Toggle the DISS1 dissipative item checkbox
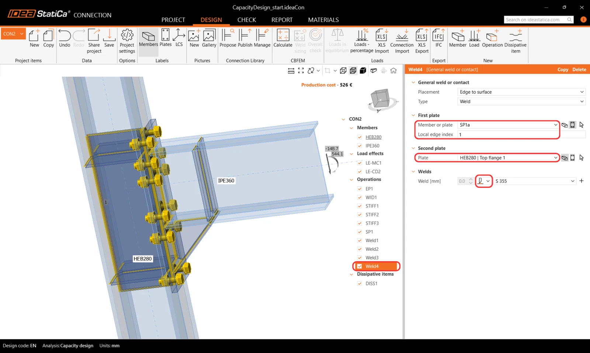The width and height of the screenshot is (590, 353). tap(360, 283)
